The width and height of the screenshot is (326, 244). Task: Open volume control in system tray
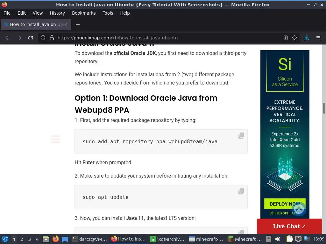pyautogui.click(x=278, y=239)
